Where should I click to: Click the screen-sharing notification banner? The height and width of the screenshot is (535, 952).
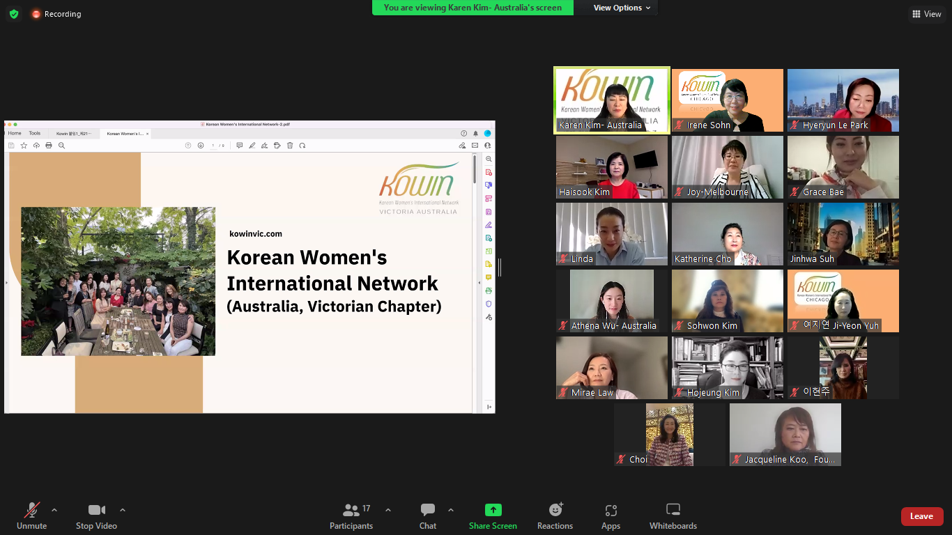click(x=473, y=8)
